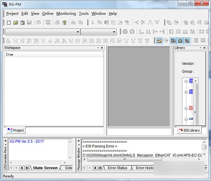
Task: Select the ESI Library tab
Action: pos(188,130)
